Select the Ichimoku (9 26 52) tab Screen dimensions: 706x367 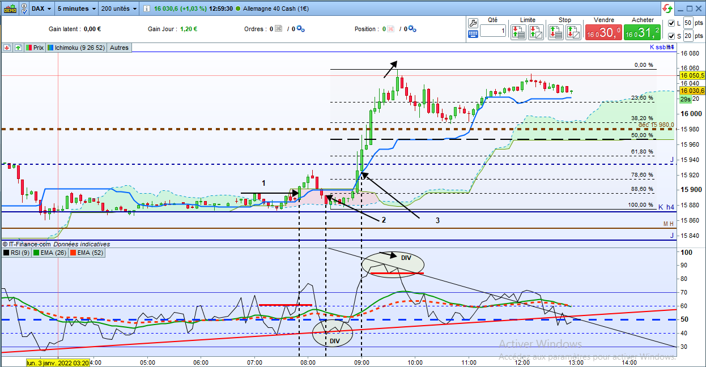(x=76, y=48)
